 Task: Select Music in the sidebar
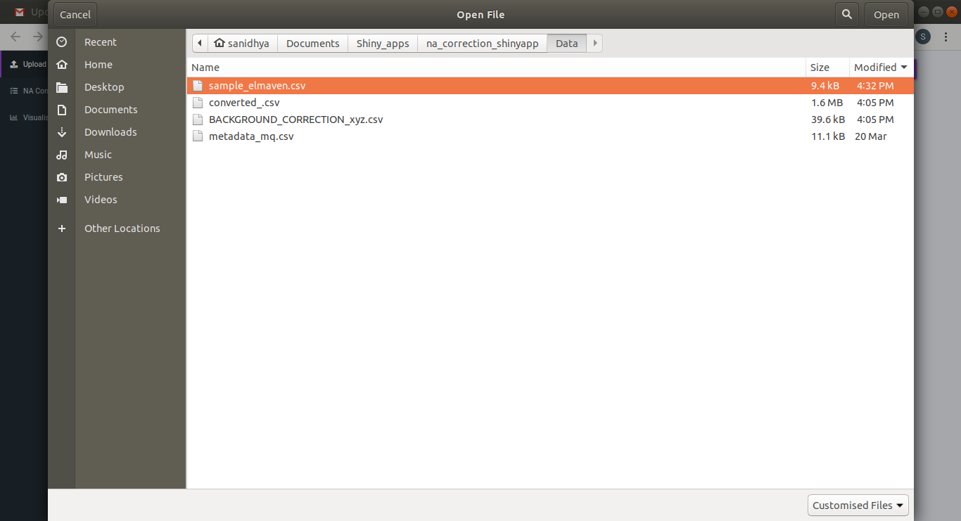(98, 155)
